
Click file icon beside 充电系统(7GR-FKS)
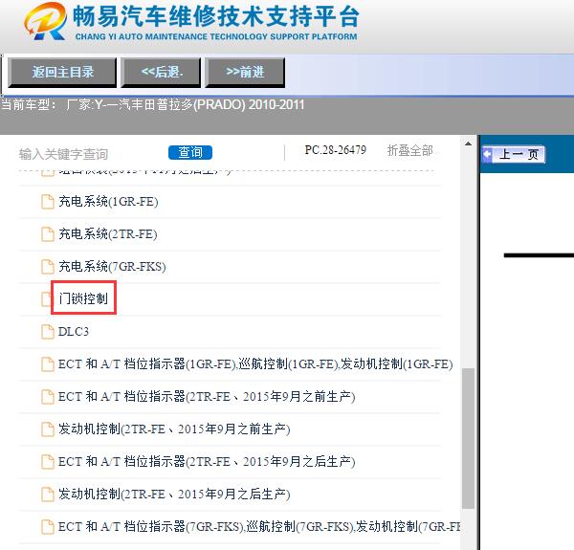pos(48,267)
